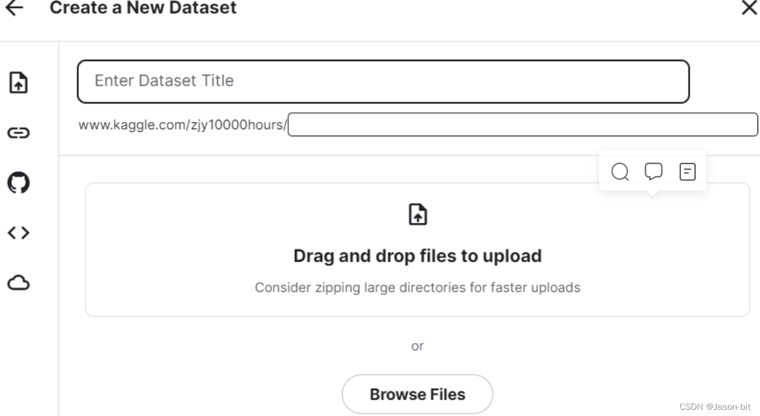760x416 pixels.
Task: Click the search icon in floating popup
Action: (620, 172)
